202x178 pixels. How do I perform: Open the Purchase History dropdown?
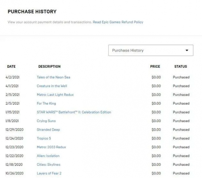click(150, 50)
